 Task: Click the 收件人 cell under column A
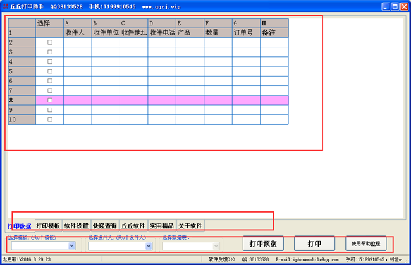(77, 32)
